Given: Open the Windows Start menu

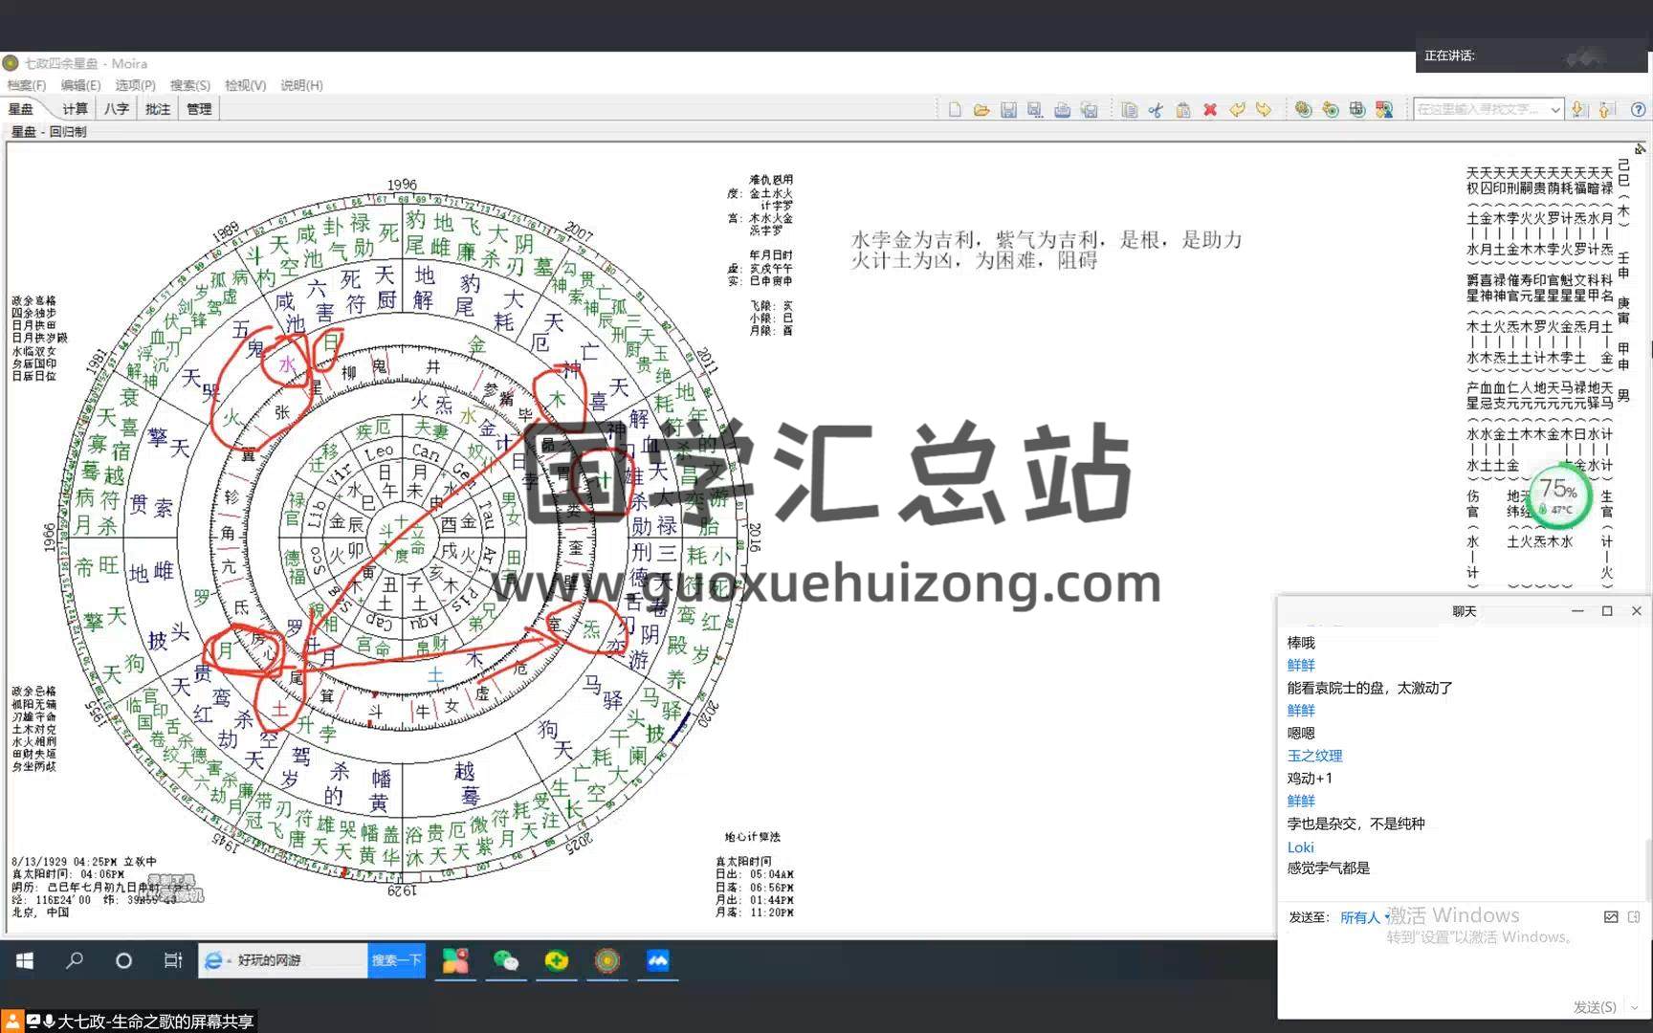Looking at the screenshot, I should [25, 960].
